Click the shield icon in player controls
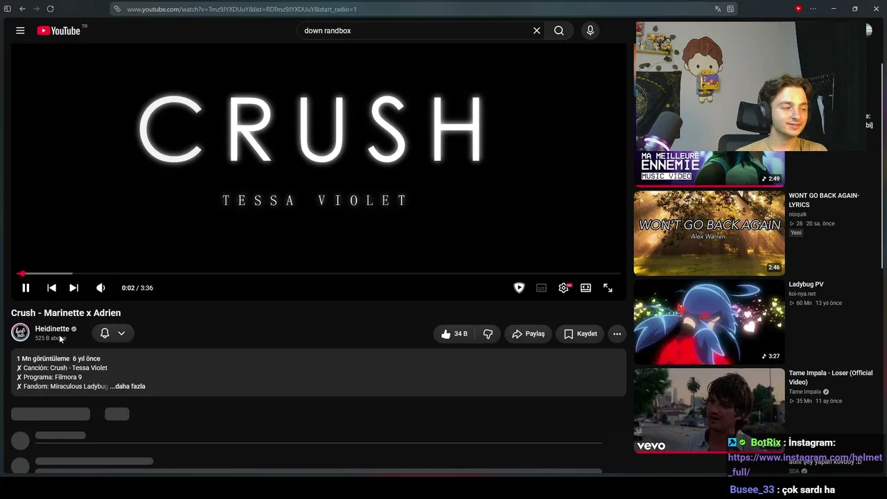Viewport: 887px width, 499px height. (x=519, y=288)
